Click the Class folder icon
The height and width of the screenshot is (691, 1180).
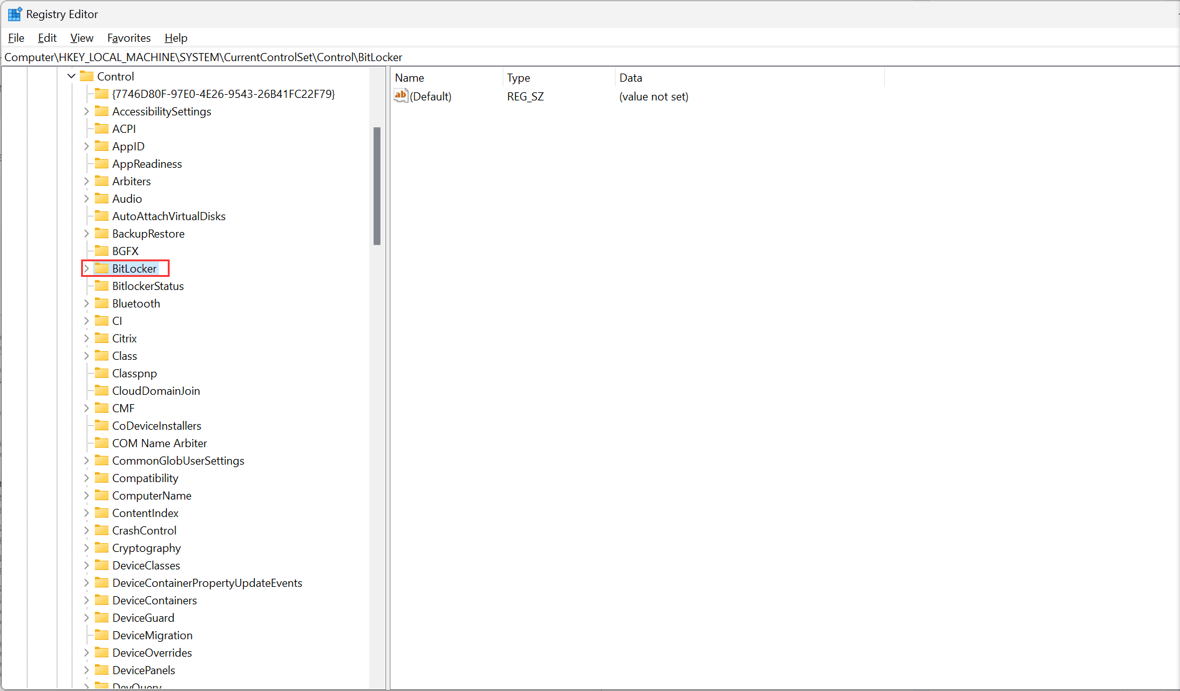click(102, 355)
